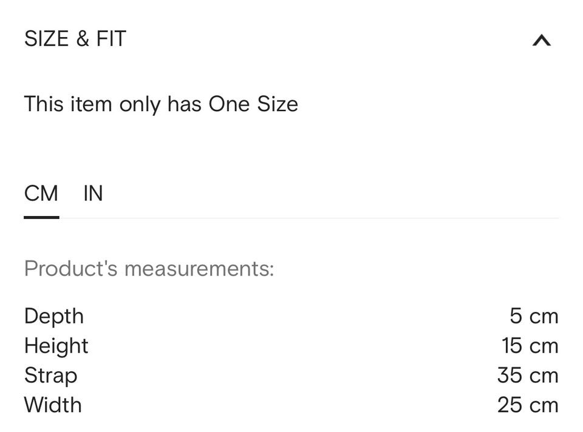Screen dimensions: 583x432
Task: Click the 25 cm width value
Action: click(x=527, y=405)
